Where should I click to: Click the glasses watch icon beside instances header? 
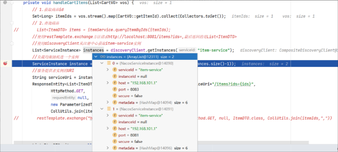(103, 57)
